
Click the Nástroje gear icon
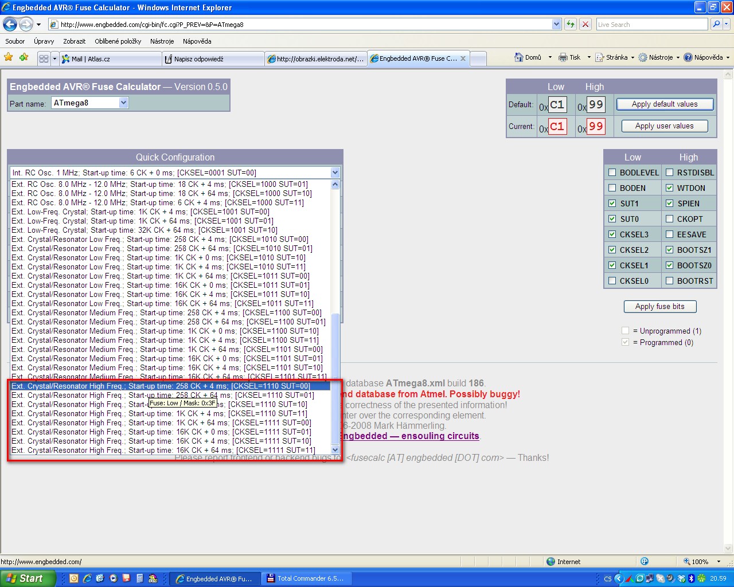coord(643,57)
